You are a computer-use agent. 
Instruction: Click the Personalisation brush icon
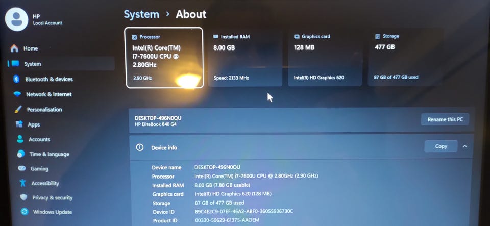pyautogui.click(x=18, y=110)
